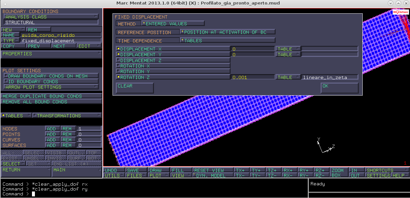
Task: Open the VIEW menu
Action: tap(181, 176)
